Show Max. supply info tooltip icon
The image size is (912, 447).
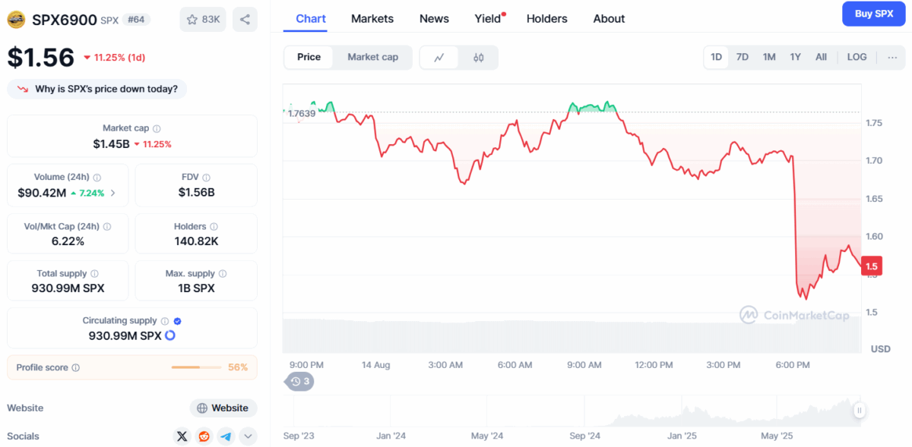point(223,274)
